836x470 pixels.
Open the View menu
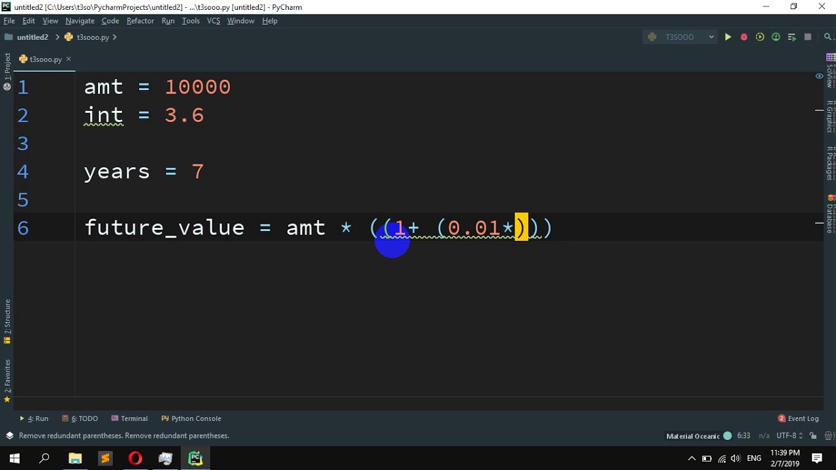pyautogui.click(x=50, y=21)
